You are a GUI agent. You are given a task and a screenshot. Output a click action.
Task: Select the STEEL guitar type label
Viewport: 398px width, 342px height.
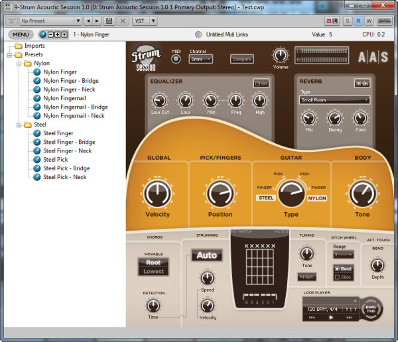coord(266,198)
